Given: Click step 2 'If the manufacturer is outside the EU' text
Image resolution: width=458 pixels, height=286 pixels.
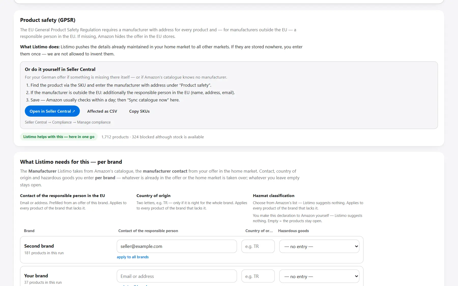Looking at the screenshot, I should point(133,93).
